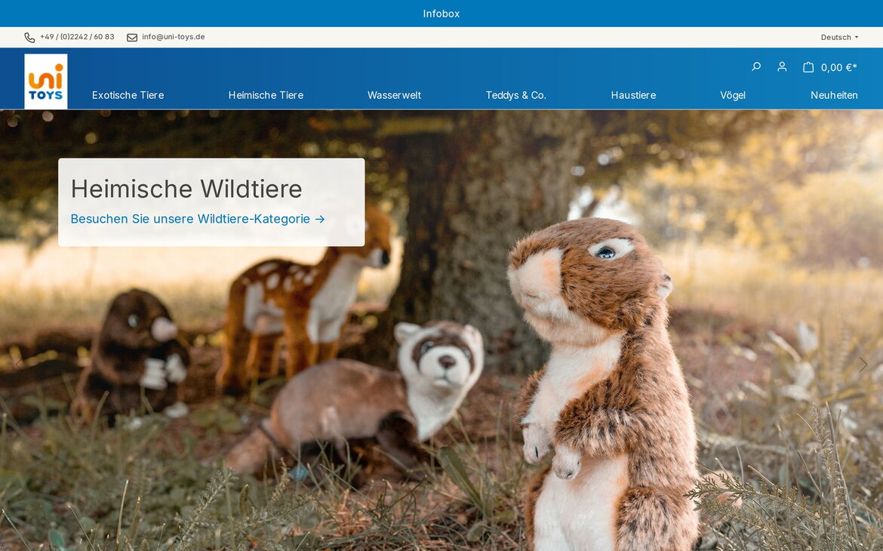This screenshot has height=551, width=883.
Task: Open the Neuheiten menu
Action: (x=834, y=95)
